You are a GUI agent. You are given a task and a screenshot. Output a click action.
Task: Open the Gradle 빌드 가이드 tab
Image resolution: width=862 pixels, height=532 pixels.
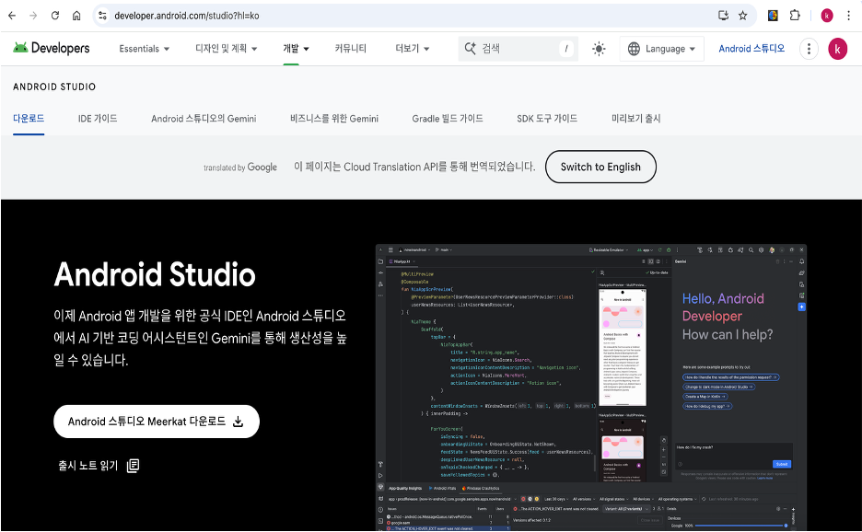448,118
